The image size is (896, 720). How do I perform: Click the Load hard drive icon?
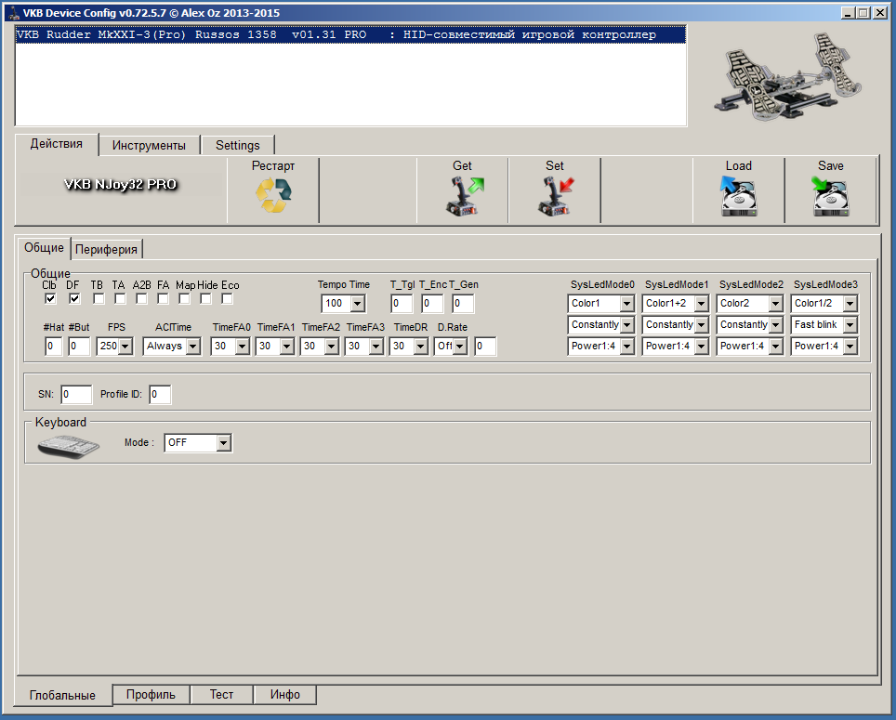pyautogui.click(x=738, y=196)
